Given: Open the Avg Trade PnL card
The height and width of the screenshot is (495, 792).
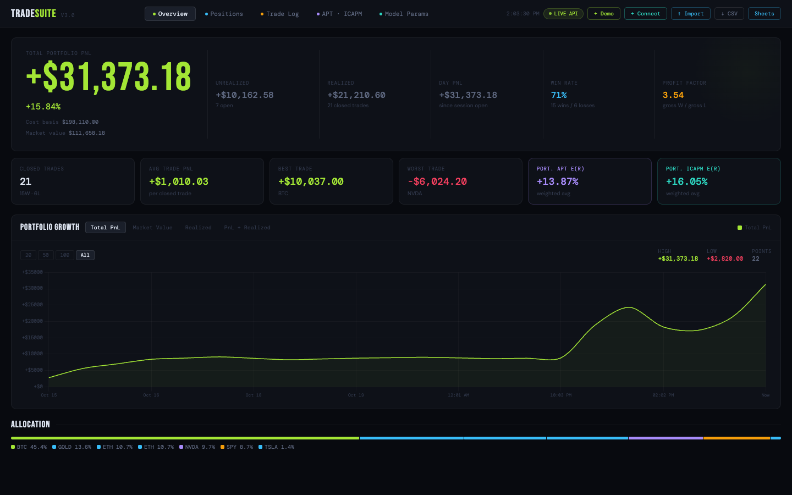Looking at the screenshot, I should pyautogui.click(x=202, y=182).
